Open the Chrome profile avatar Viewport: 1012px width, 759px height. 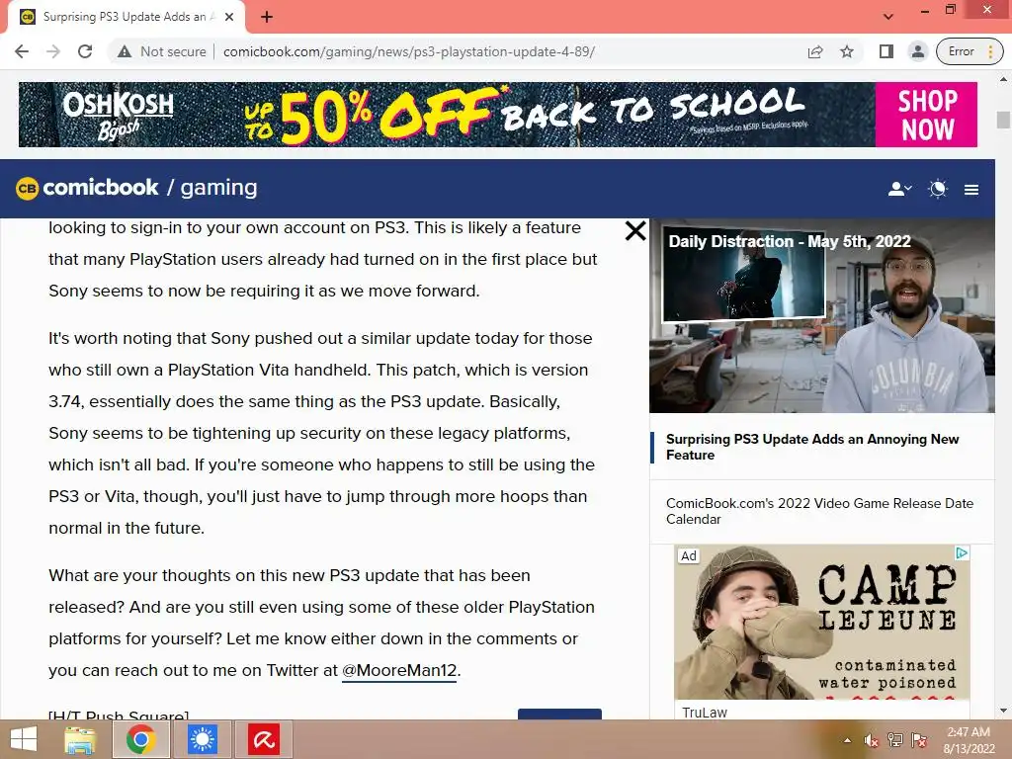(x=917, y=51)
